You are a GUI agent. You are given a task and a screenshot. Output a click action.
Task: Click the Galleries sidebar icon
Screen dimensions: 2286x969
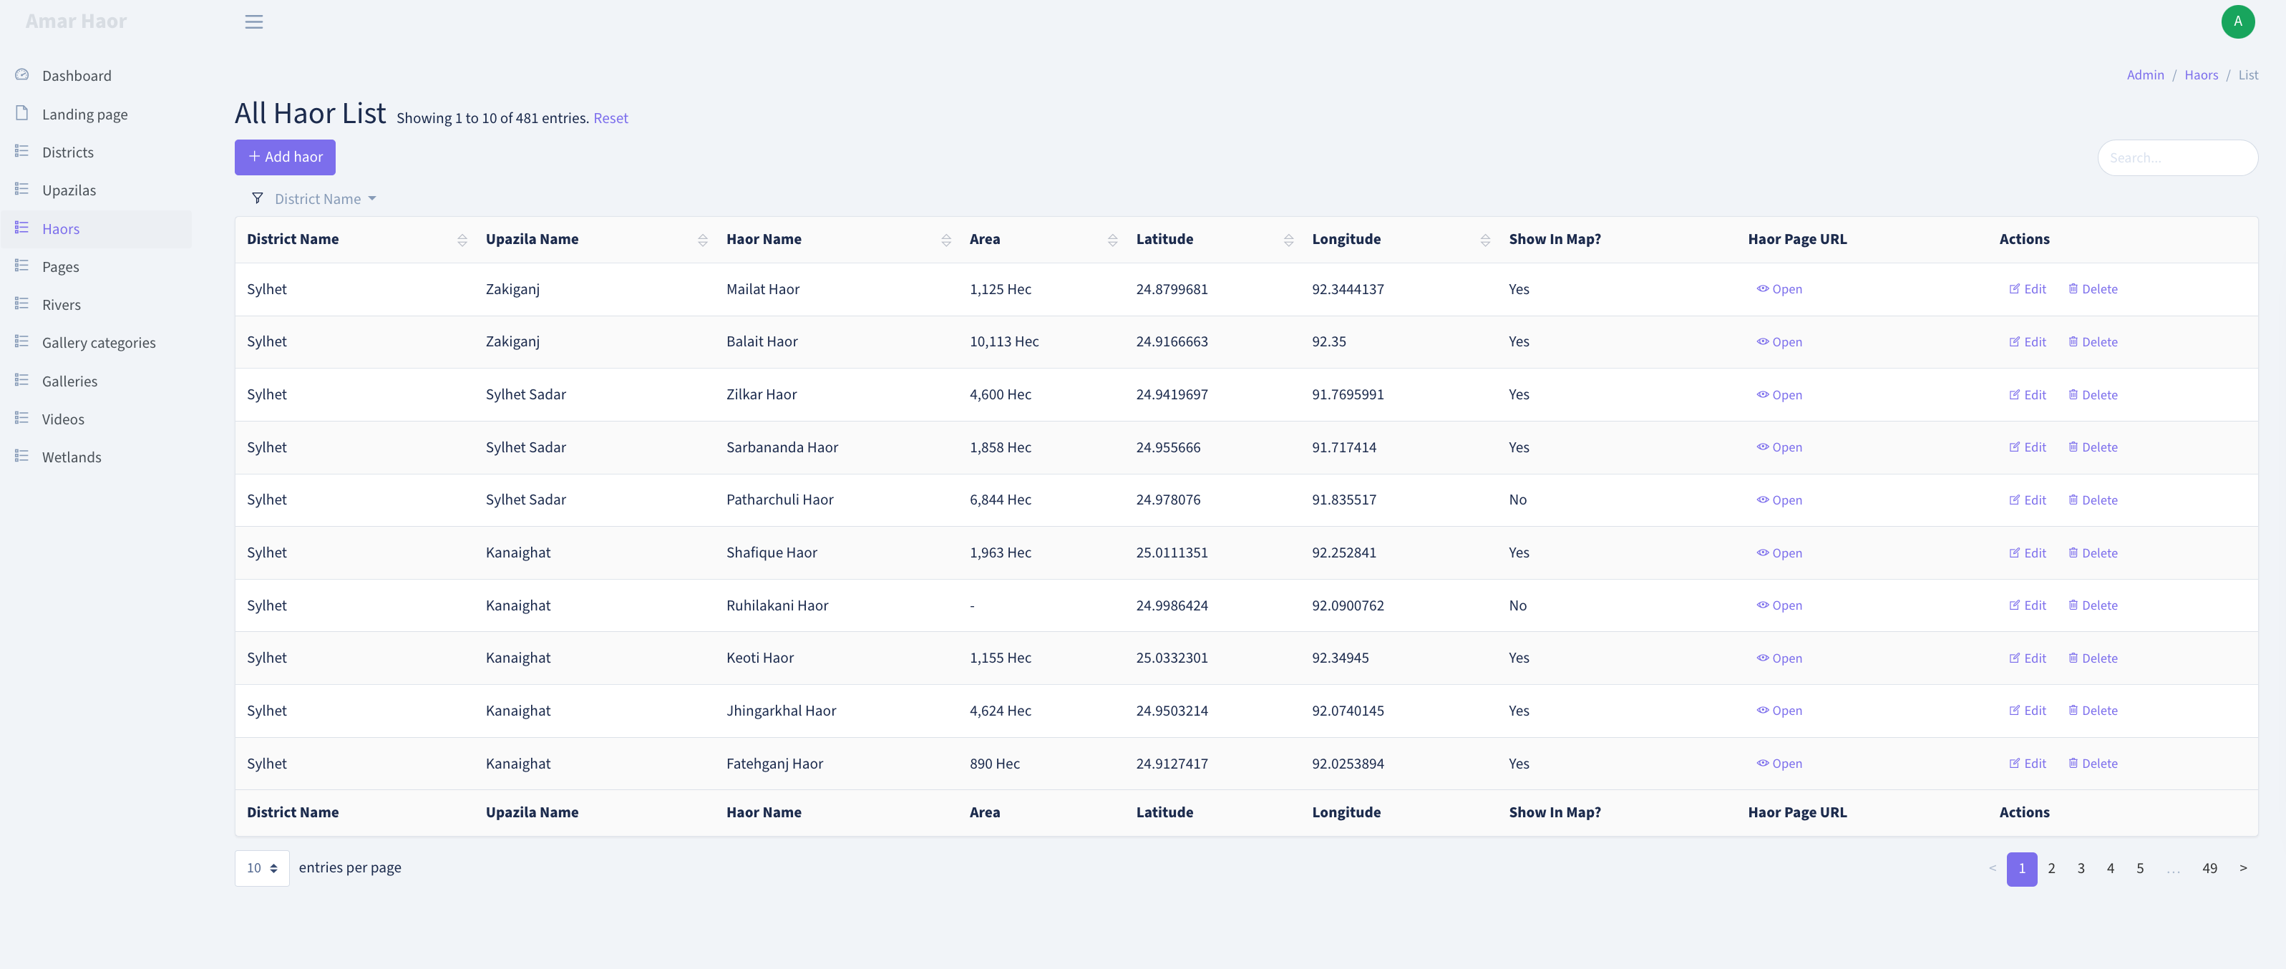(22, 380)
